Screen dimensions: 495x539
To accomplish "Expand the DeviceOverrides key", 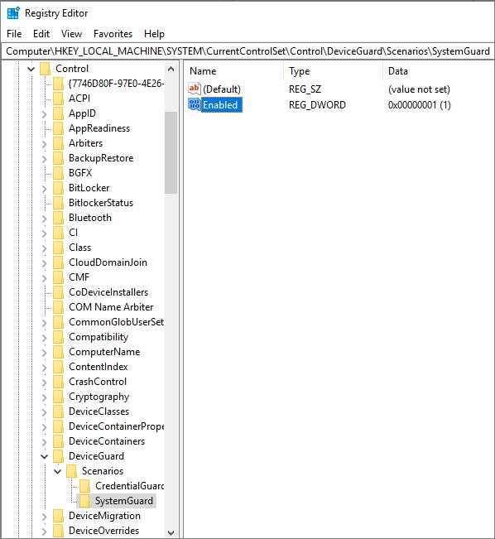I will (45, 531).
